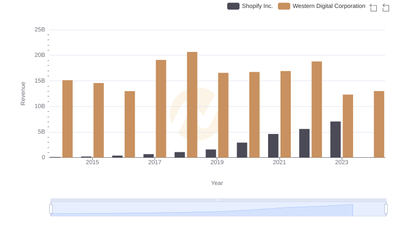
Task: Click Western Digital bar for 2023
Action: [x=348, y=126]
